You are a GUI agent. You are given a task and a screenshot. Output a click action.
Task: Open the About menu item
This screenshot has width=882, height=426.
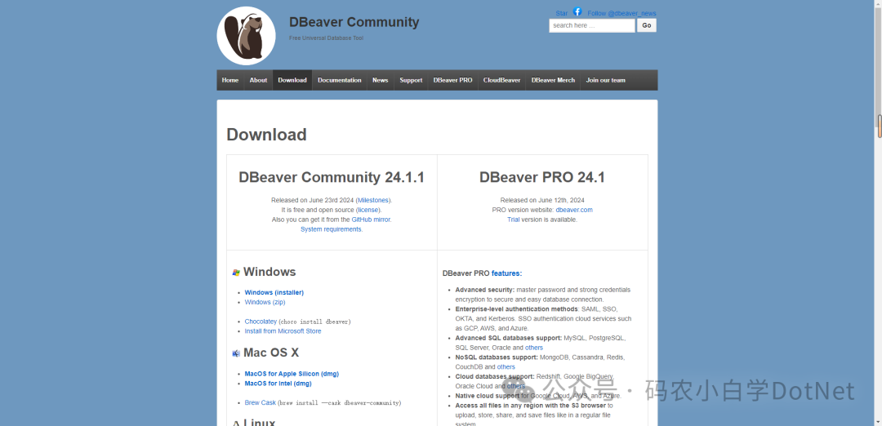[258, 80]
